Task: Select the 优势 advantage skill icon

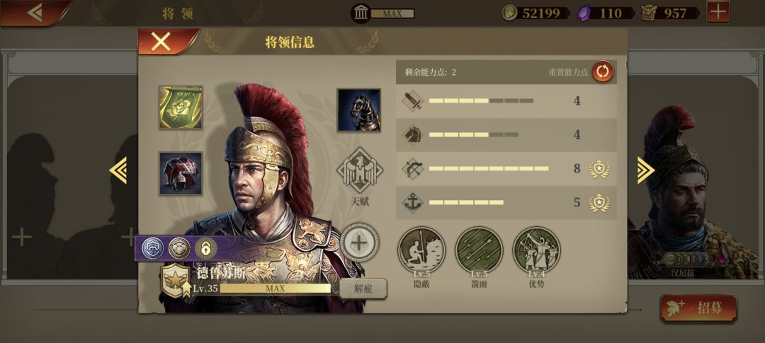Action: [x=536, y=250]
